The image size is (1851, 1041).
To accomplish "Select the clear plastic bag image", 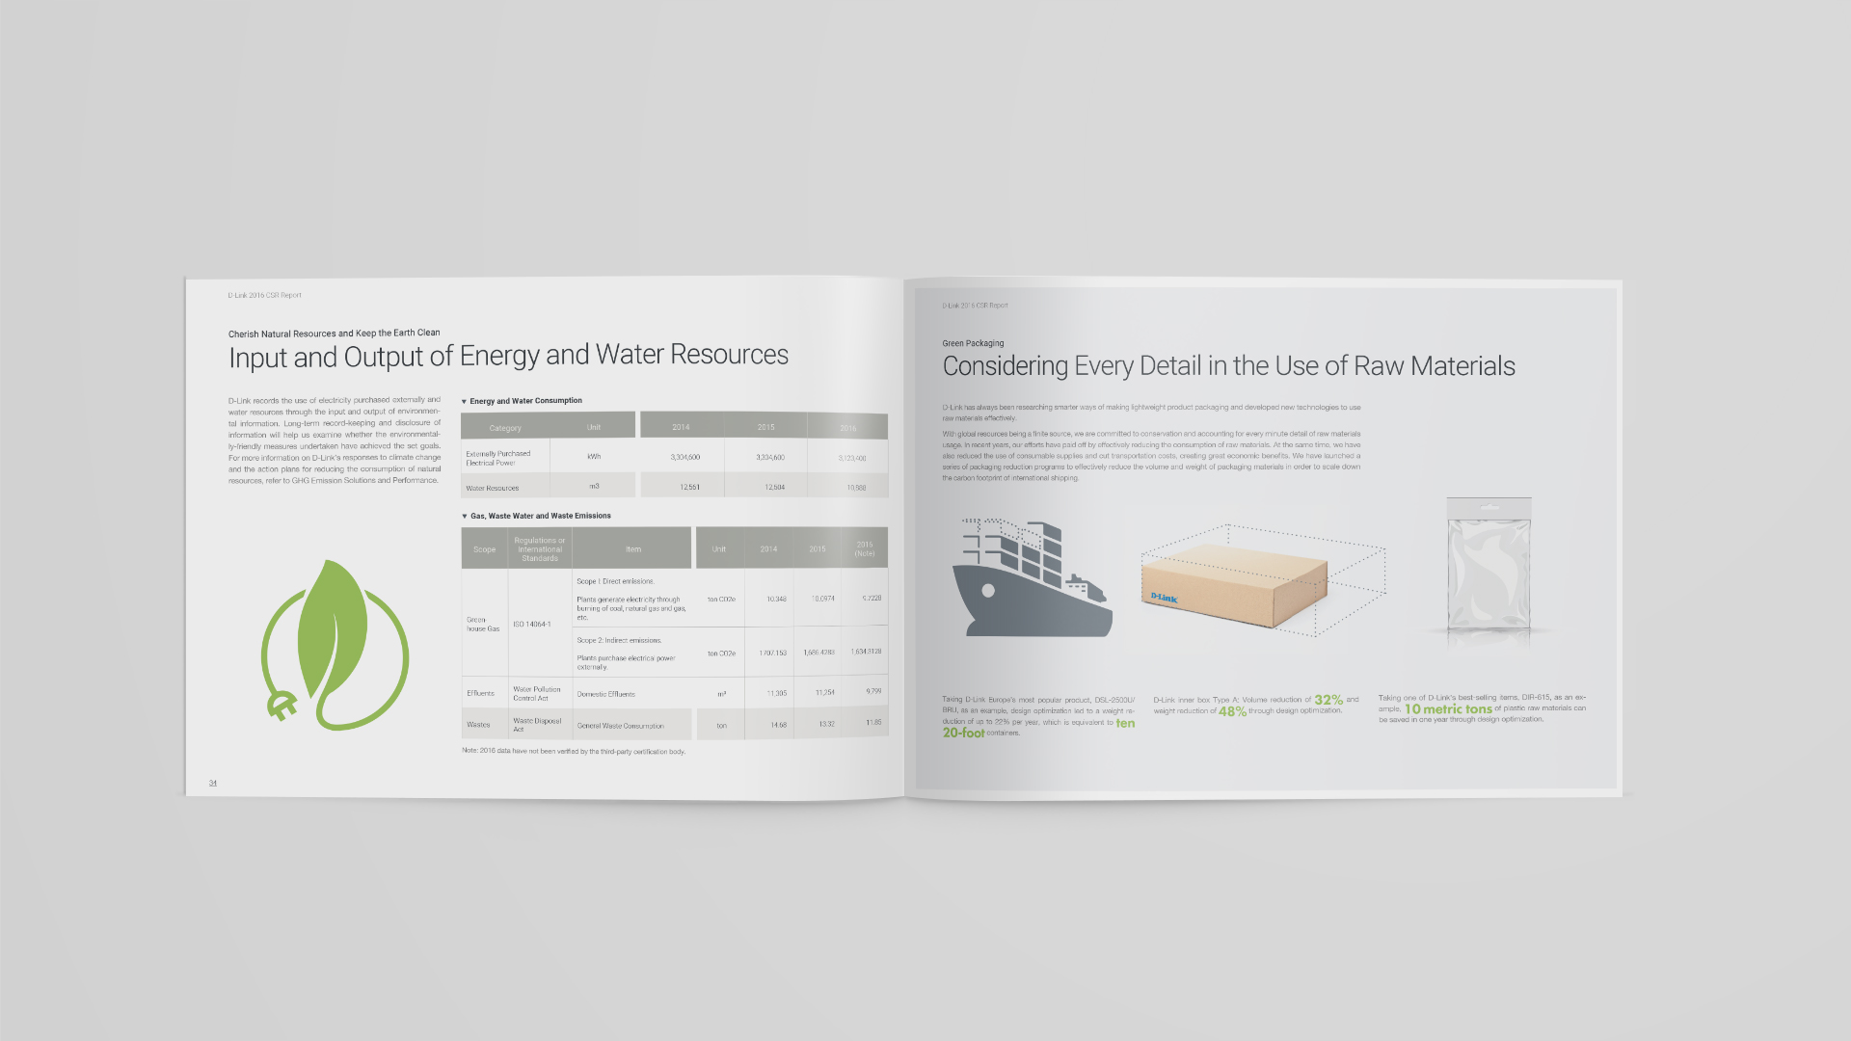I will [x=1489, y=565].
